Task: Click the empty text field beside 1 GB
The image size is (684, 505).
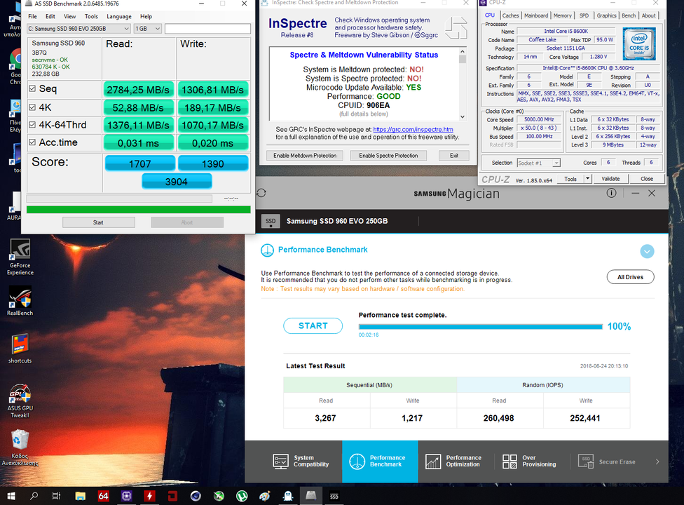Action: (207, 29)
